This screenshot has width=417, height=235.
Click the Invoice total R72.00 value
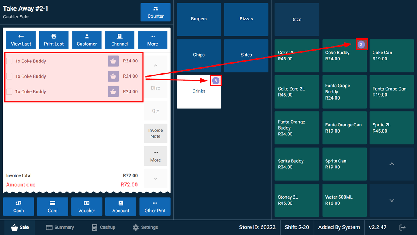[x=130, y=175]
